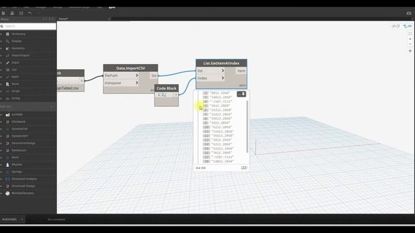This screenshot has width=415, height=233.
Task: Click the Add-ons section plus button
Action: click(x=52, y=106)
